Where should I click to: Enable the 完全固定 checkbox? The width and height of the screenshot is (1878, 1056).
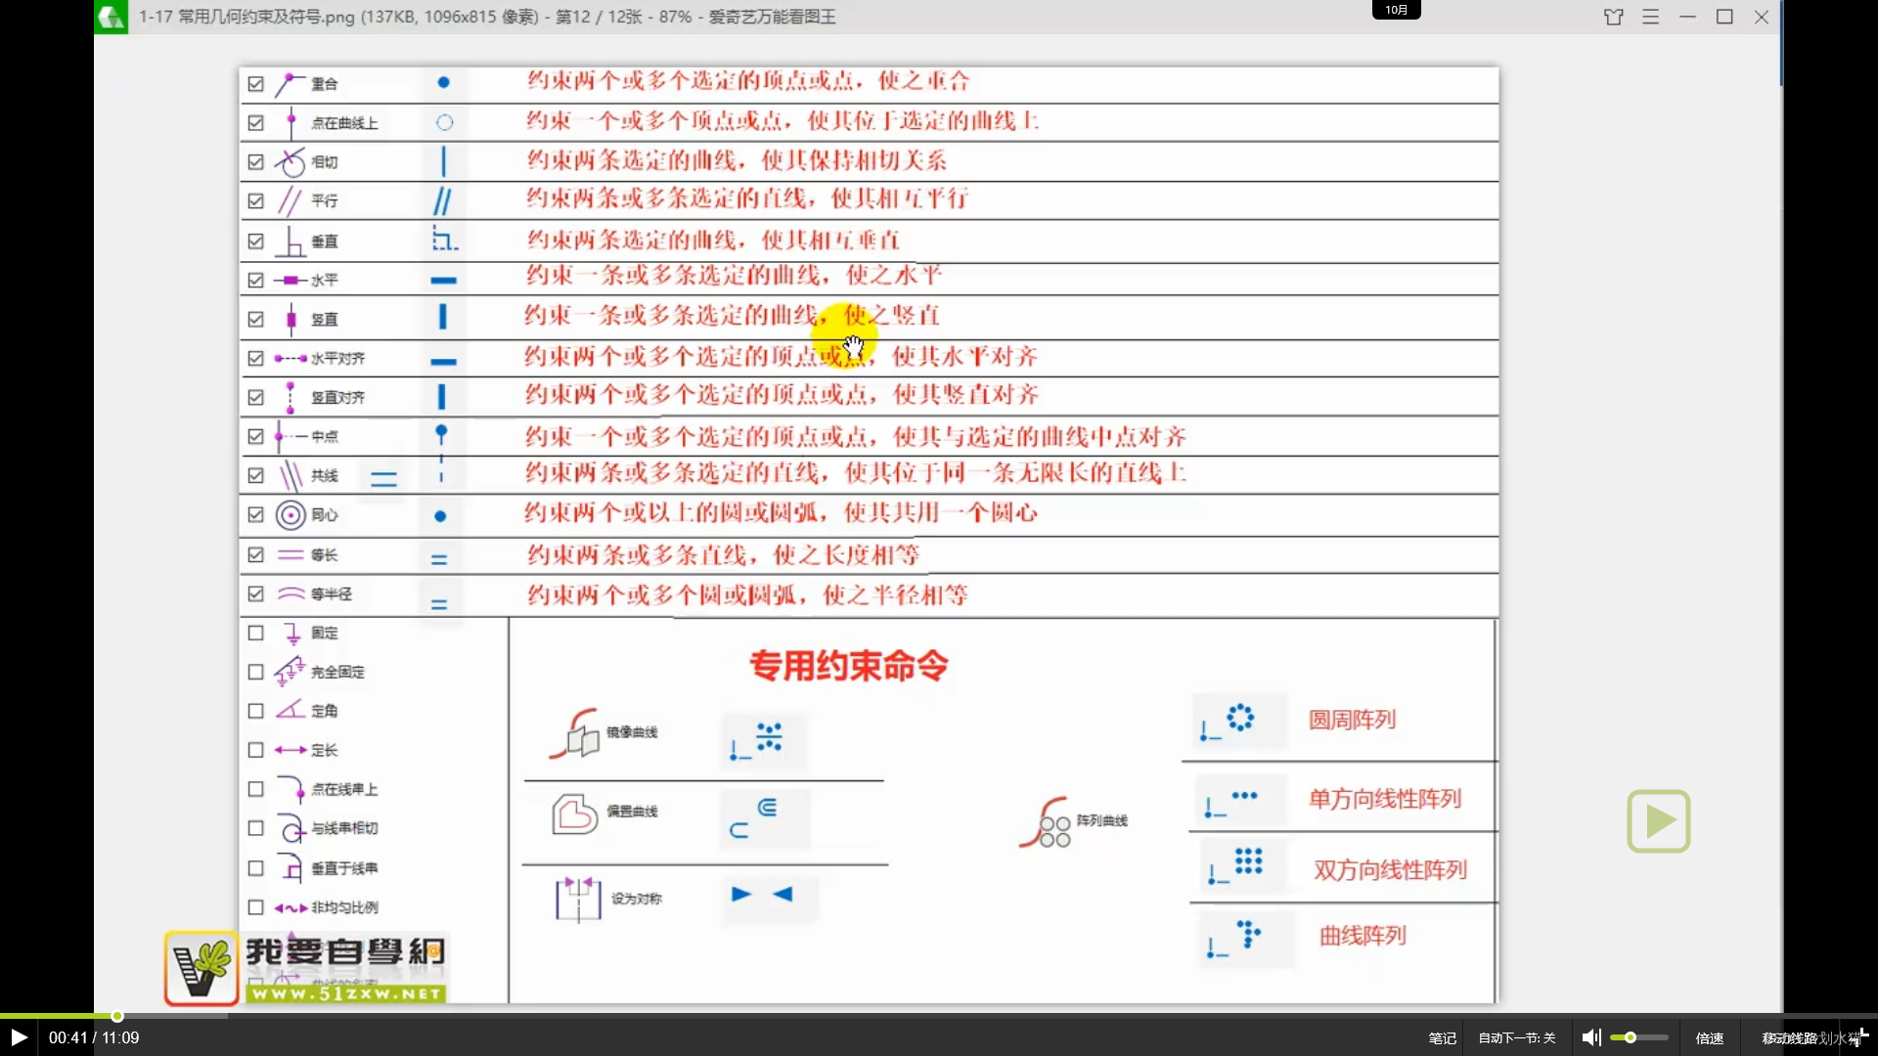click(255, 672)
